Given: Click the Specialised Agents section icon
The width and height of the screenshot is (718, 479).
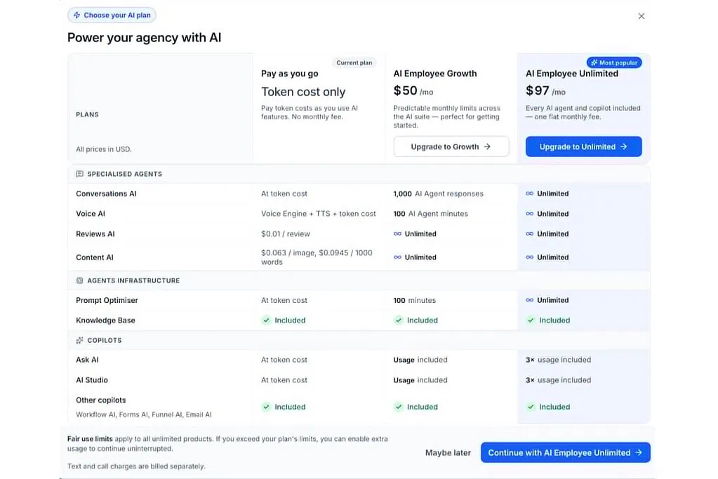Looking at the screenshot, I should pyautogui.click(x=80, y=174).
